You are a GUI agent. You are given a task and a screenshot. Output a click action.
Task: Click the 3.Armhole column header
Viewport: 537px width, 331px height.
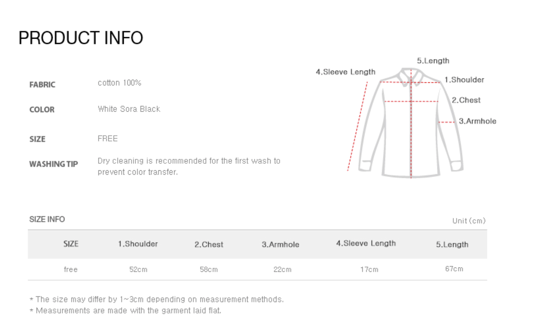(280, 245)
